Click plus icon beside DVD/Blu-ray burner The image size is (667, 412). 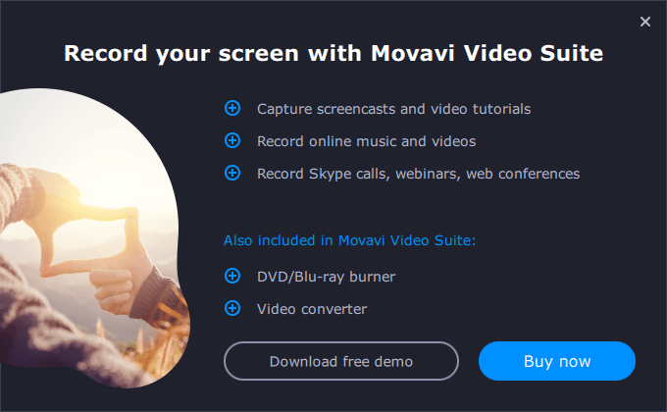[x=232, y=276]
